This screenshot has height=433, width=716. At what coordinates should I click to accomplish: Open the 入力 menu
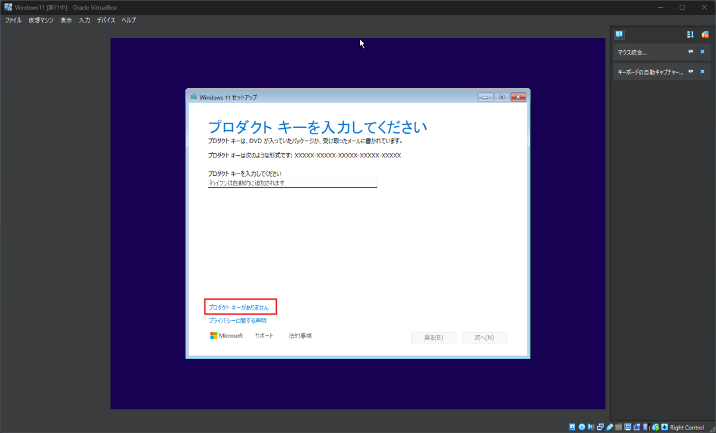[x=85, y=20]
